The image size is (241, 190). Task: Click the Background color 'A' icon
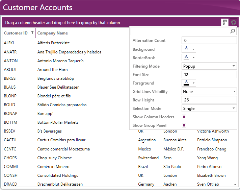point(186,49)
